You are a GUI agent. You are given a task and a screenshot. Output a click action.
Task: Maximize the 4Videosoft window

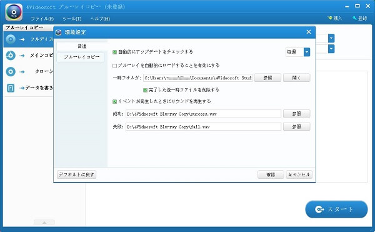coord(357,6)
